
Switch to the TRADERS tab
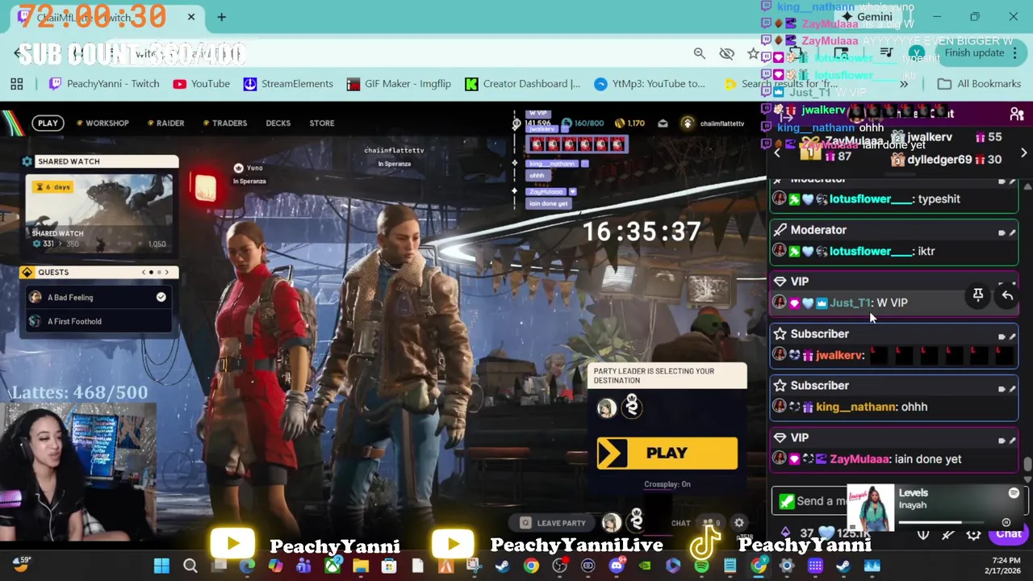[224, 123]
